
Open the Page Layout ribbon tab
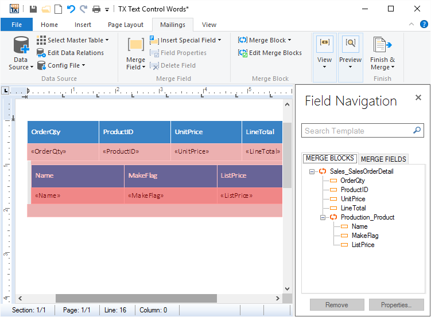pos(126,25)
